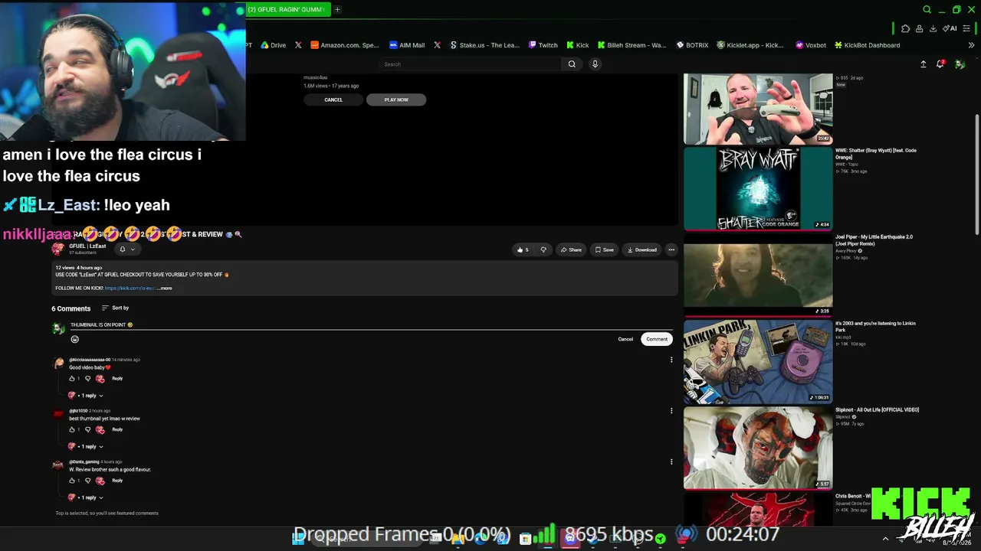The image size is (981, 551).
Task: Dislike the video with thumbs down
Action: tap(543, 249)
